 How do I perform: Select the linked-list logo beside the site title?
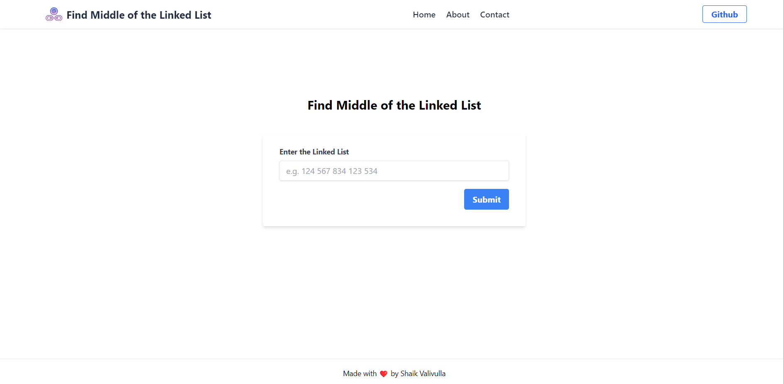(54, 14)
